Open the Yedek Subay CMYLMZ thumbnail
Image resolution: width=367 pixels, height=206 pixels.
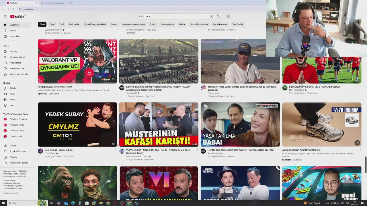77,124
